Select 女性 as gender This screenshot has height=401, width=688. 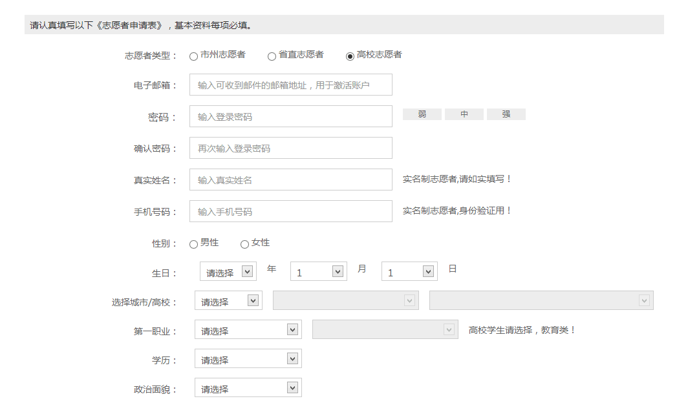[244, 244]
